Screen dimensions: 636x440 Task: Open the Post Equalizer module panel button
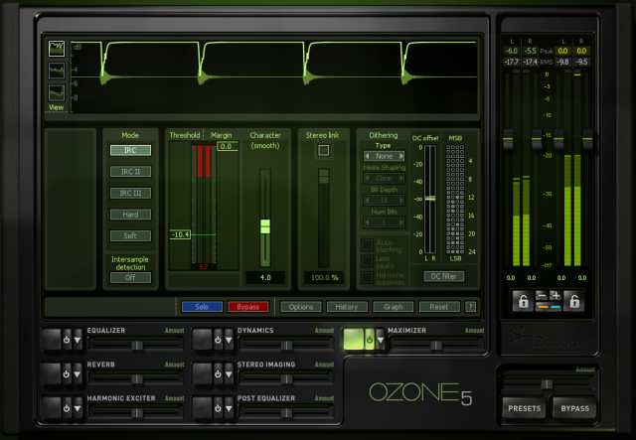(x=203, y=408)
